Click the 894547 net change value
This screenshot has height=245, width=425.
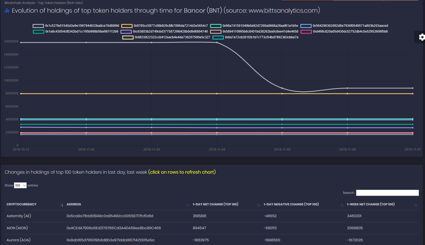[199, 228]
